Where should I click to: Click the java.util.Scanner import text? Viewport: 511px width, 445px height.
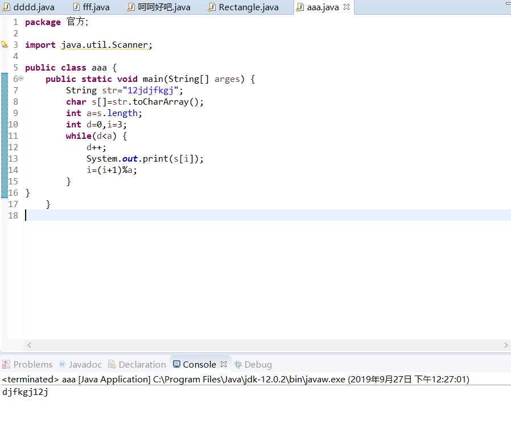pyautogui.click(x=105, y=44)
